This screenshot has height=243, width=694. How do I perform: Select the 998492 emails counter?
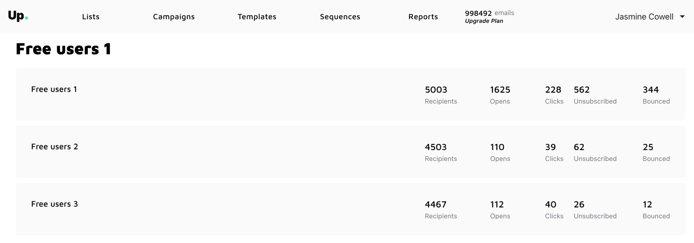tap(489, 13)
